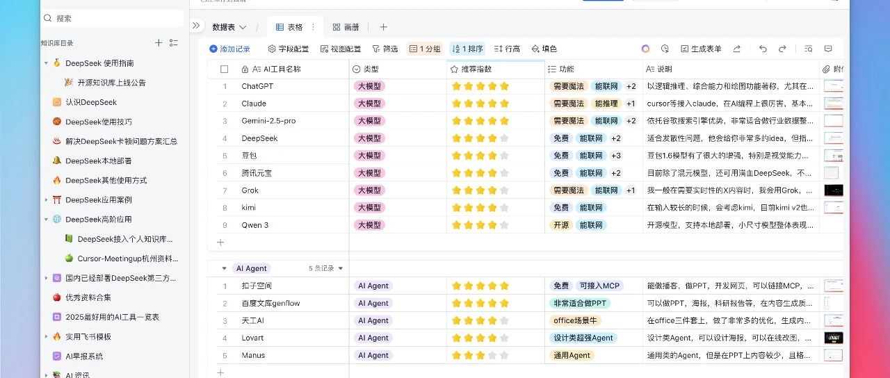Click the 大模型 pink tag in ChatGPT row
The image size is (890, 378).
coord(369,86)
